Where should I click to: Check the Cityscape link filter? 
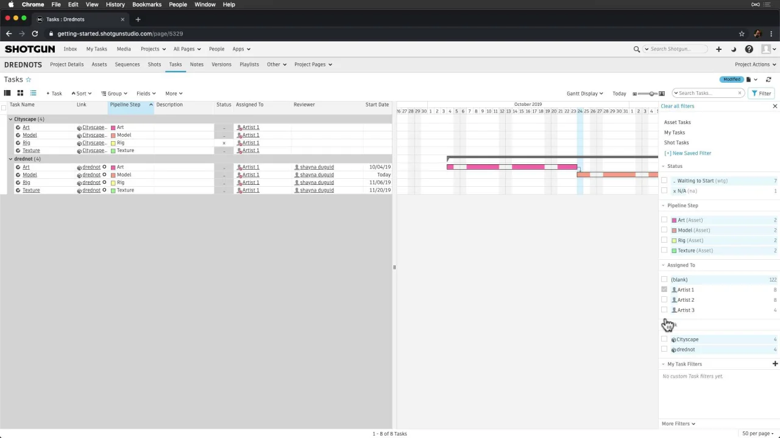click(664, 339)
